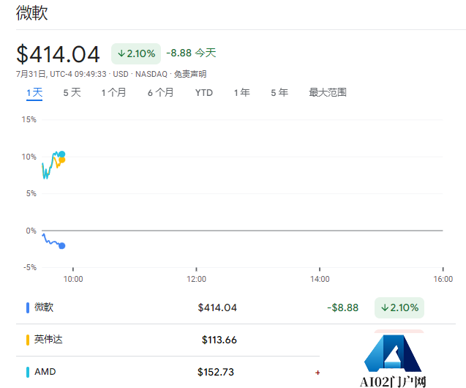
Task: Click the blue 微軟 chart endpoint dot
Action: click(61, 246)
